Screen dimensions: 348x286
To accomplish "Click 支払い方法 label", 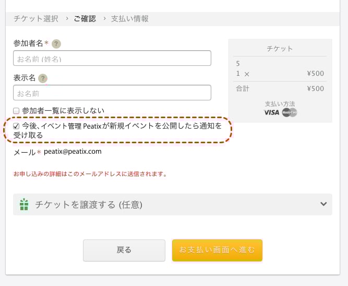I will tap(280, 104).
